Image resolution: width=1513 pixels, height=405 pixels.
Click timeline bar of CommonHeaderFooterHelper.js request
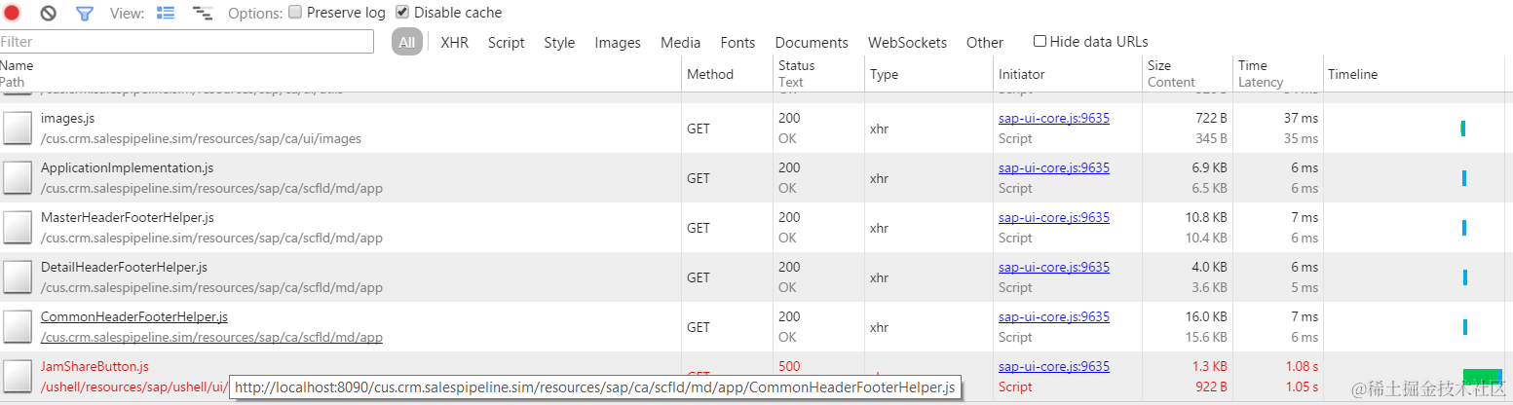tap(1464, 327)
